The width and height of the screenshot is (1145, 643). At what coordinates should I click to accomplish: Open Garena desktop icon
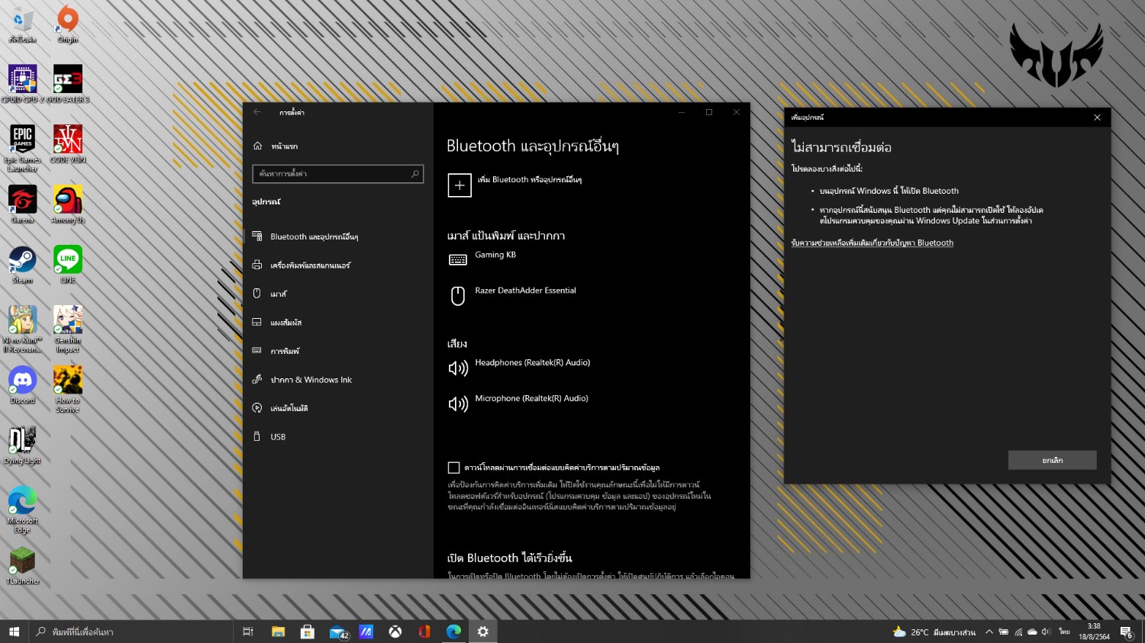23,204
